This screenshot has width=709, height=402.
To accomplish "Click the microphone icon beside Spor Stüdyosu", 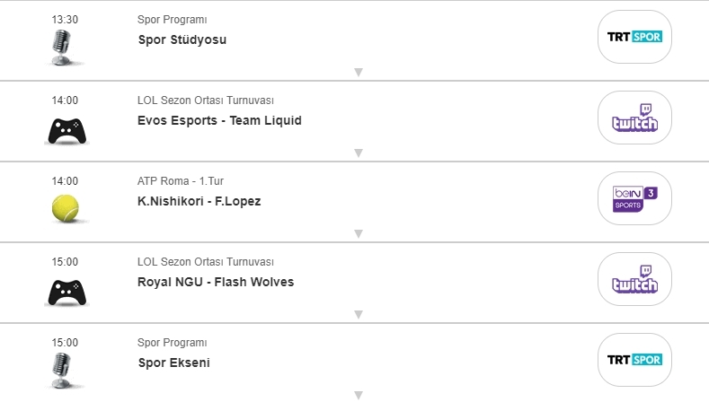I will click(x=62, y=47).
